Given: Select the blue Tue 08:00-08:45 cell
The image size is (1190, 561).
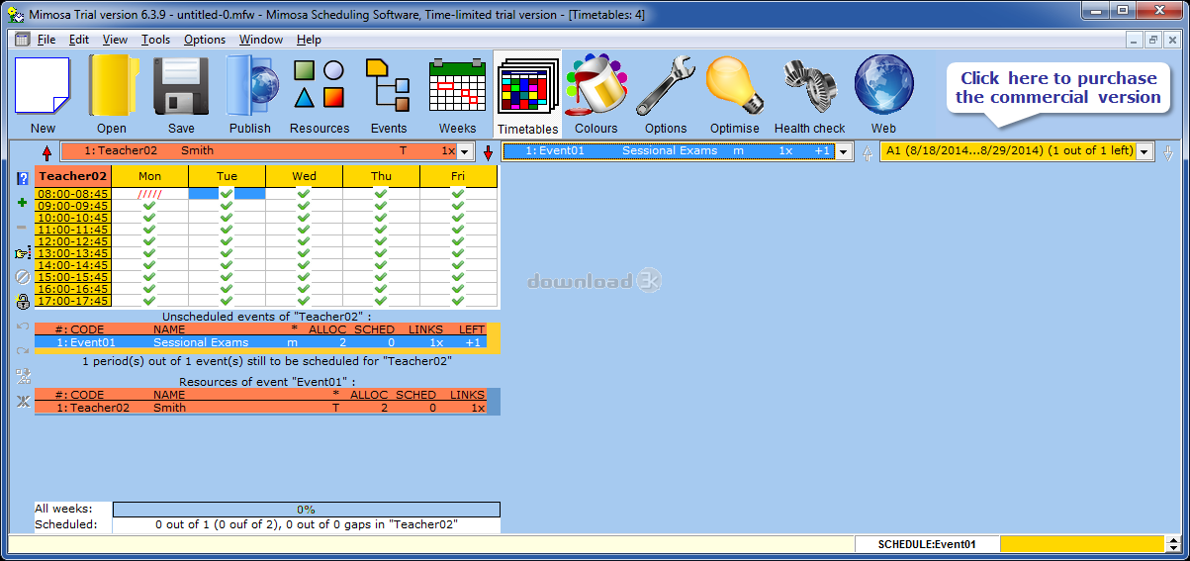Looking at the screenshot, I should coord(227,194).
